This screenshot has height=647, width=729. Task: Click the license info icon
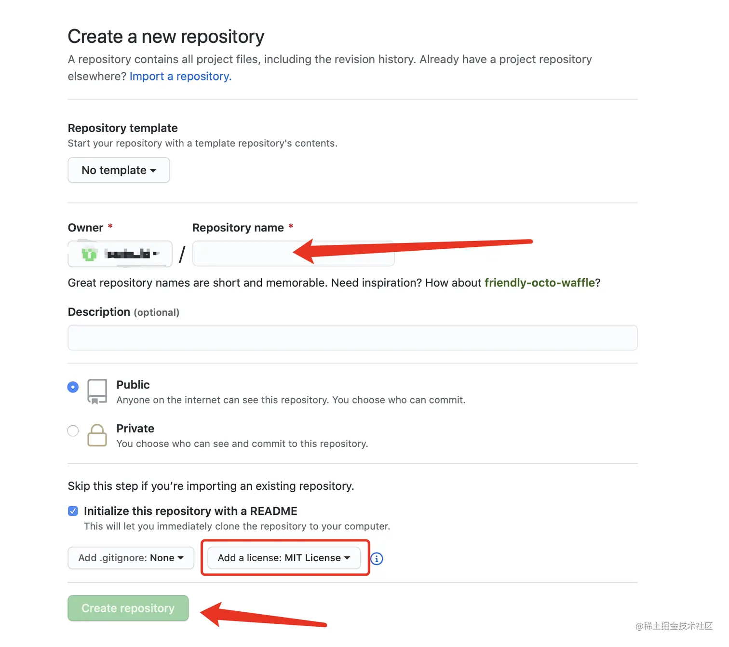pyautogui.click(x=377, y=558)
